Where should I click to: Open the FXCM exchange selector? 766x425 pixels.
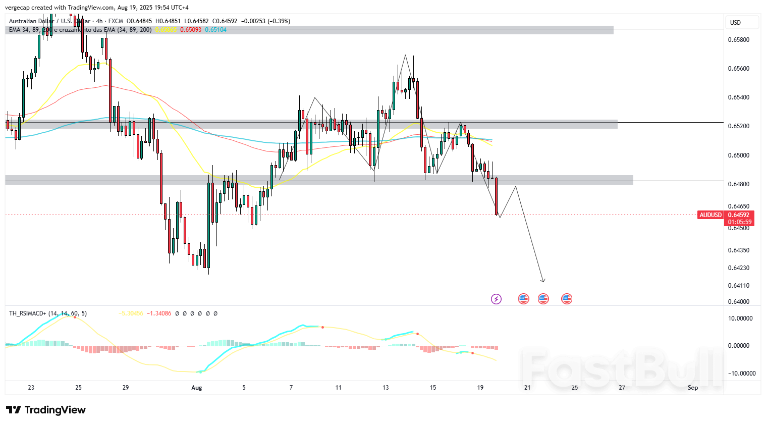(115, 21)
